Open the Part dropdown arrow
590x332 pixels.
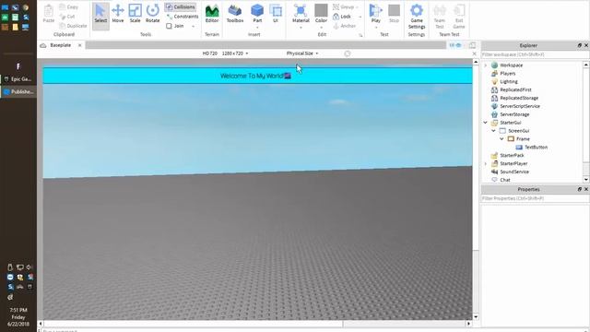tap(257, 28)
